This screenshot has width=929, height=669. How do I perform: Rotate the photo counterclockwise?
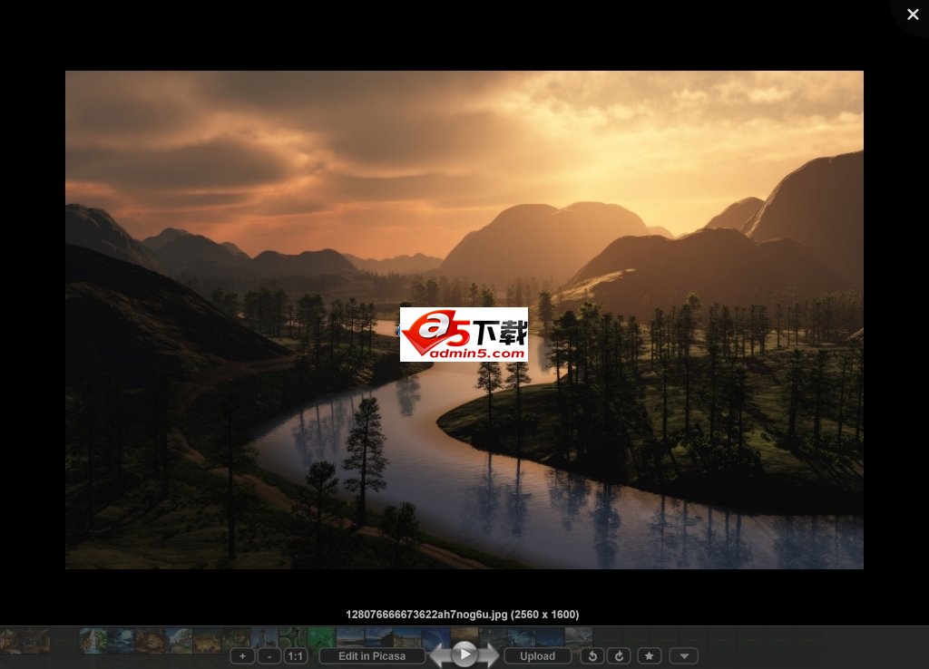click(x=592, y=656)
